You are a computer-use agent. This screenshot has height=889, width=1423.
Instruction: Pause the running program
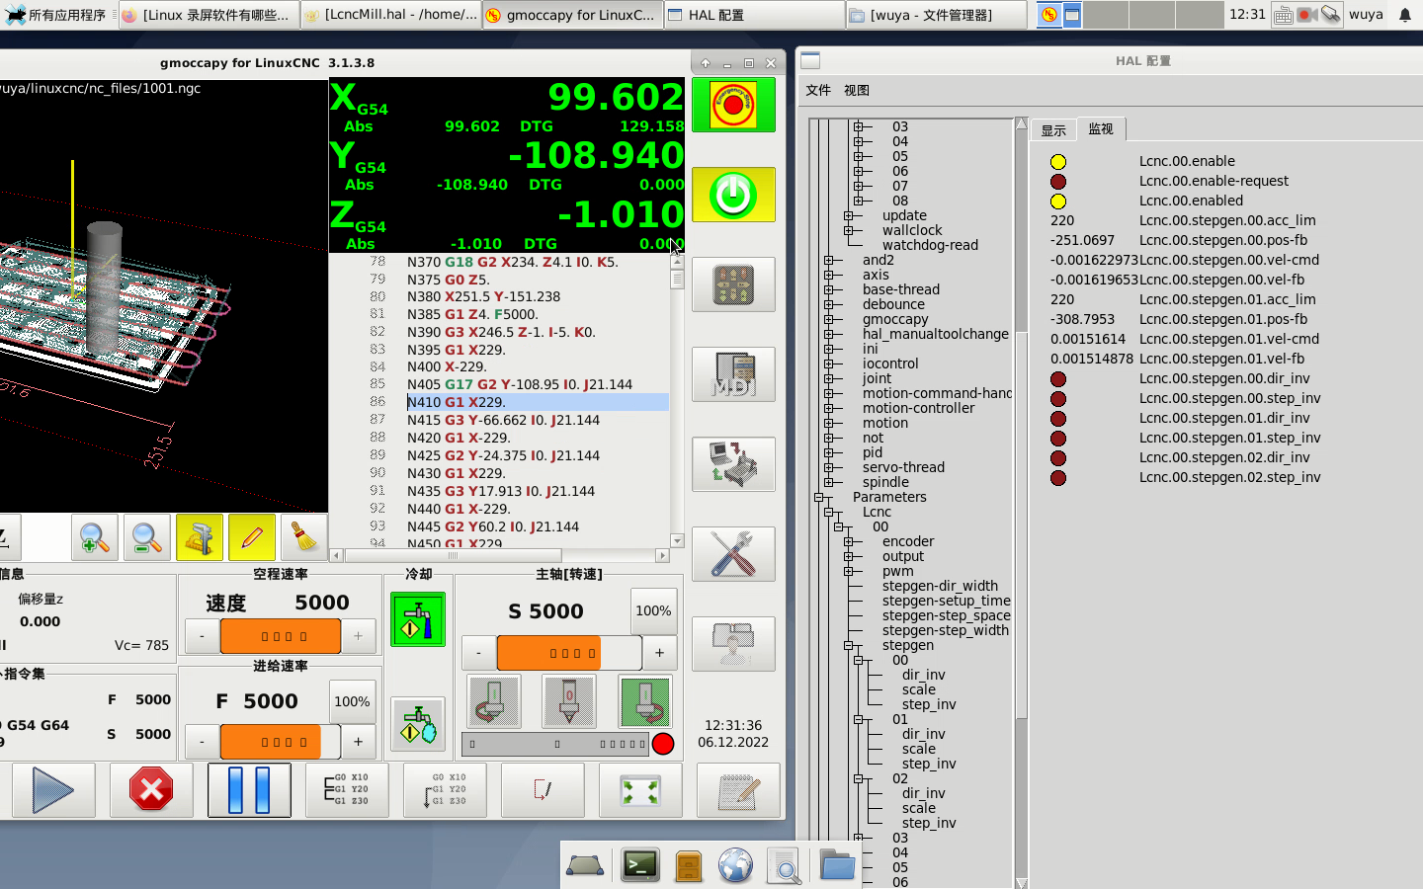point(249,790)
